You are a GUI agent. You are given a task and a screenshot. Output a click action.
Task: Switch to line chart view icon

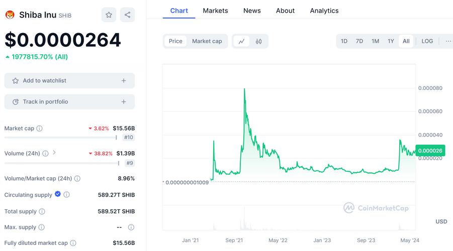(x=241, y=41)
